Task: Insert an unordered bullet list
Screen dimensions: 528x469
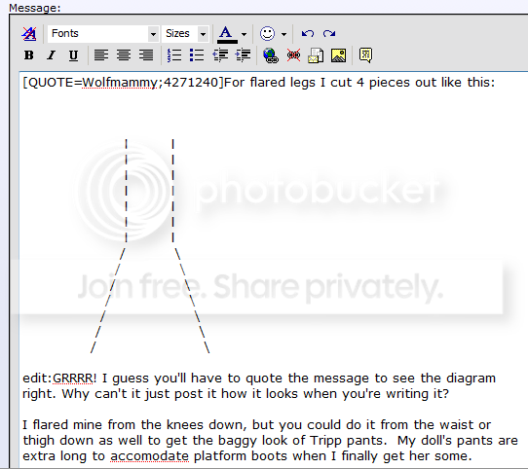Action: pyautogui.click(x=197, y=55)
